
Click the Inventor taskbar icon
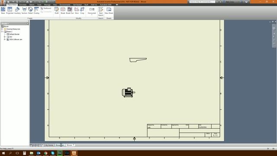74,153
